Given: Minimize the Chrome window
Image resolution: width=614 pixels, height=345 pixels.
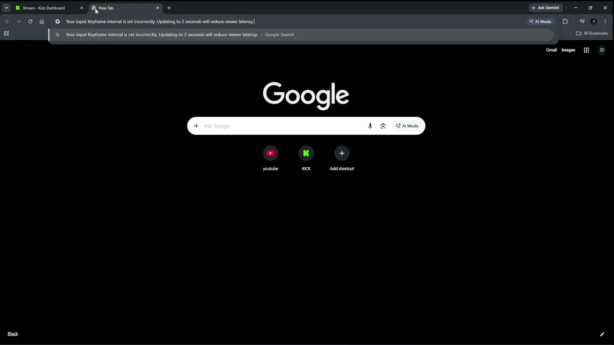Looking at the screenshot, I should 576,8.
